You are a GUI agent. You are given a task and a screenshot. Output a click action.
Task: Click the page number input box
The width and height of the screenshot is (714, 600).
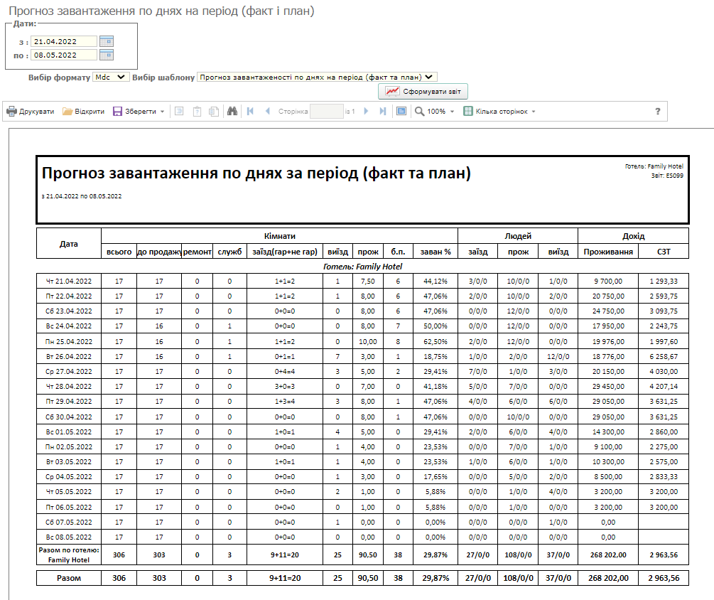327,112
